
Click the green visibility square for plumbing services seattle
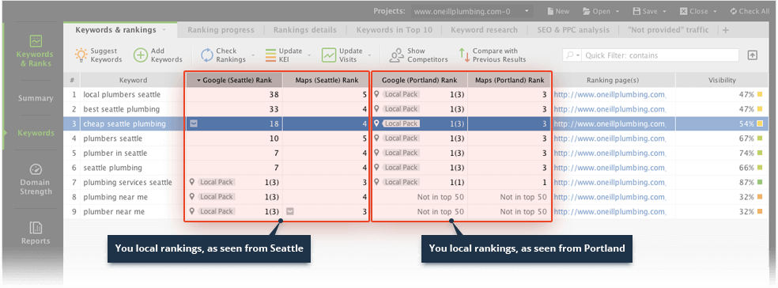(760, 182)
